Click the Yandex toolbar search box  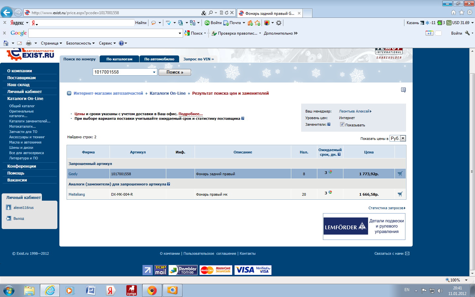coord(86,23)
